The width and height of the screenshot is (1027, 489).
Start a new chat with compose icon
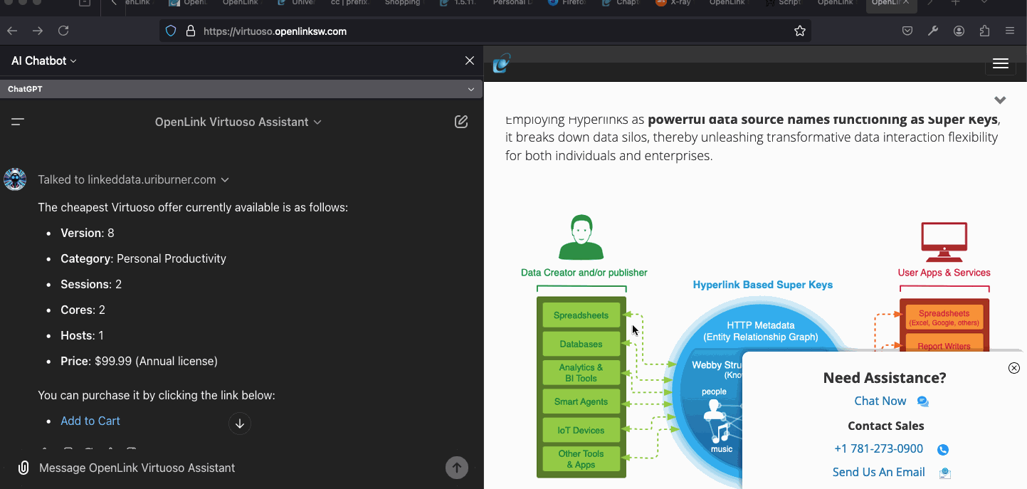[x=461, y=122]
